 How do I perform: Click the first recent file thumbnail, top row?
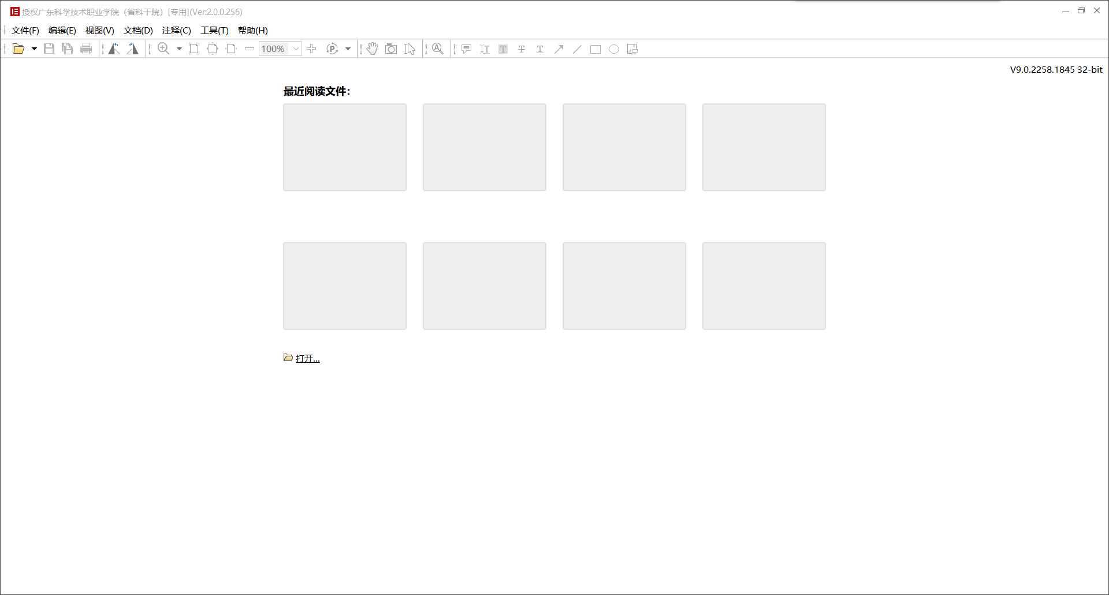point(345,147)
